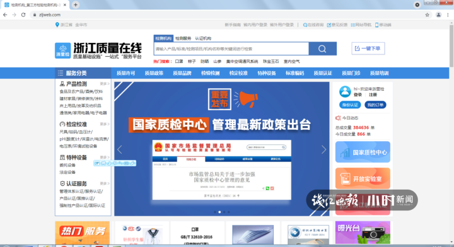Viewport: 454px width, 247px height.
Task: Select the fourth carousel indicator dot
Action: pos(229,212)
